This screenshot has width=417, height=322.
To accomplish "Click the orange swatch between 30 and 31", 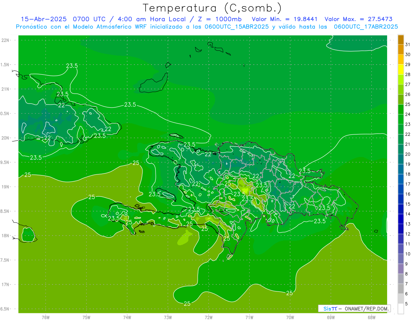I will (401, 50).
